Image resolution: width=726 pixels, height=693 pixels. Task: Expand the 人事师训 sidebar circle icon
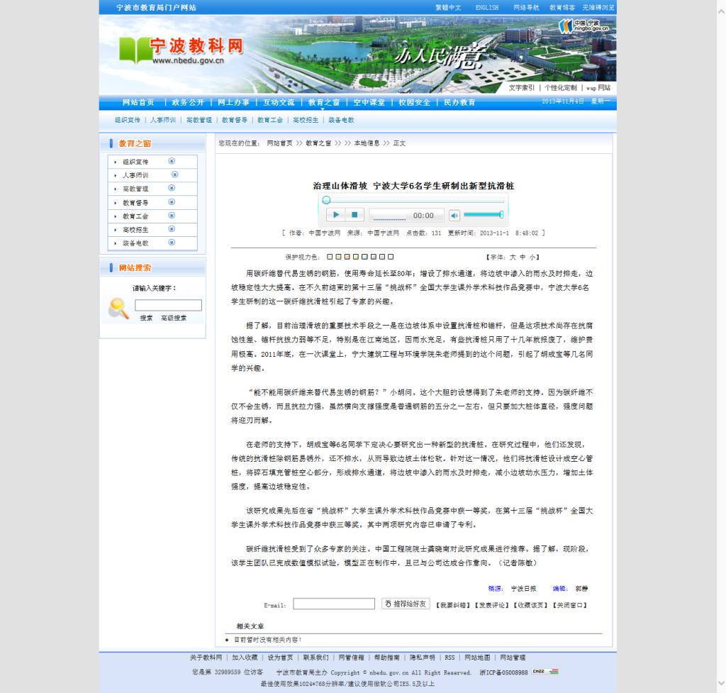(x=174, y=174)
